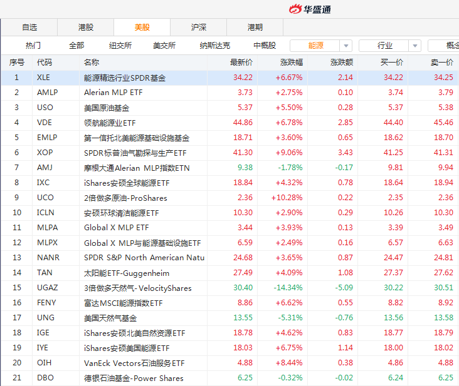Image resolution: width=459 pixels, height=386 pixels.
Task: Select AMJ stock code
Action: tap(45, 167)
